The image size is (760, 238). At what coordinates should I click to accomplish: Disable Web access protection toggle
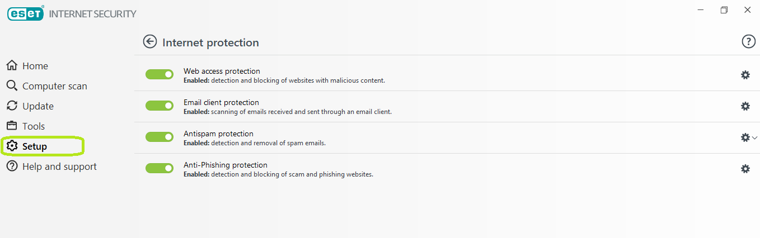pos(159,74)
